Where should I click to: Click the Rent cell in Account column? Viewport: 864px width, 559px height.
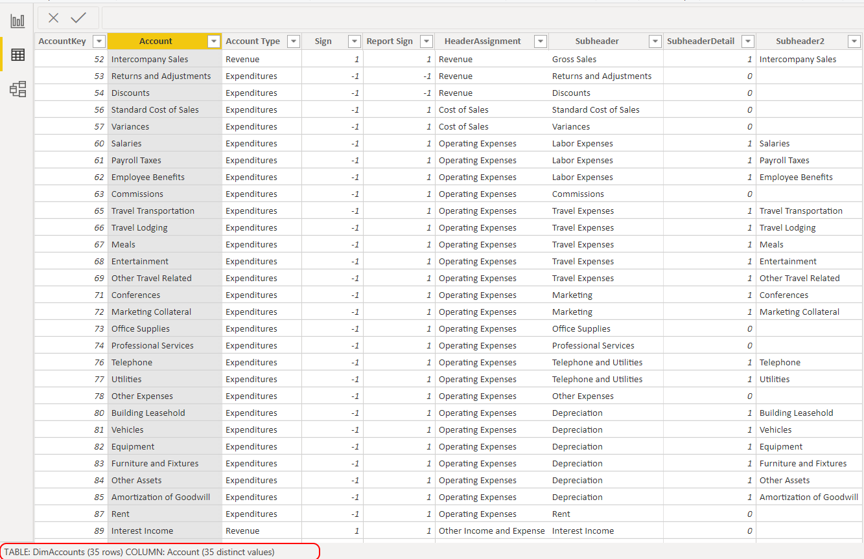165,514
